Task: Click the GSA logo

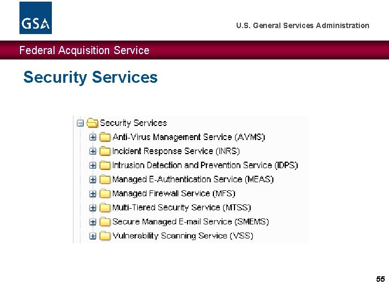Action: pyautogui.click(x=36, y=18)
